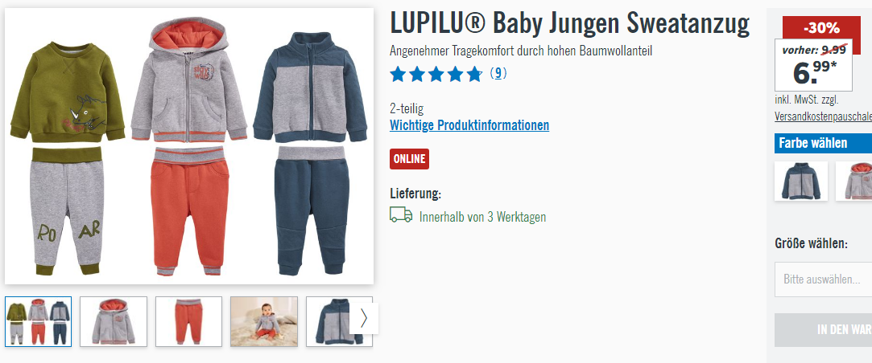Open the 9 reviews count link
Image resolution: width=872 pixels, height=363 pixels.
(x=498, y=73)
